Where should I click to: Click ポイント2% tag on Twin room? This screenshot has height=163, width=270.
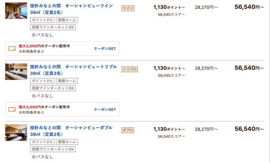coord(42,20)
